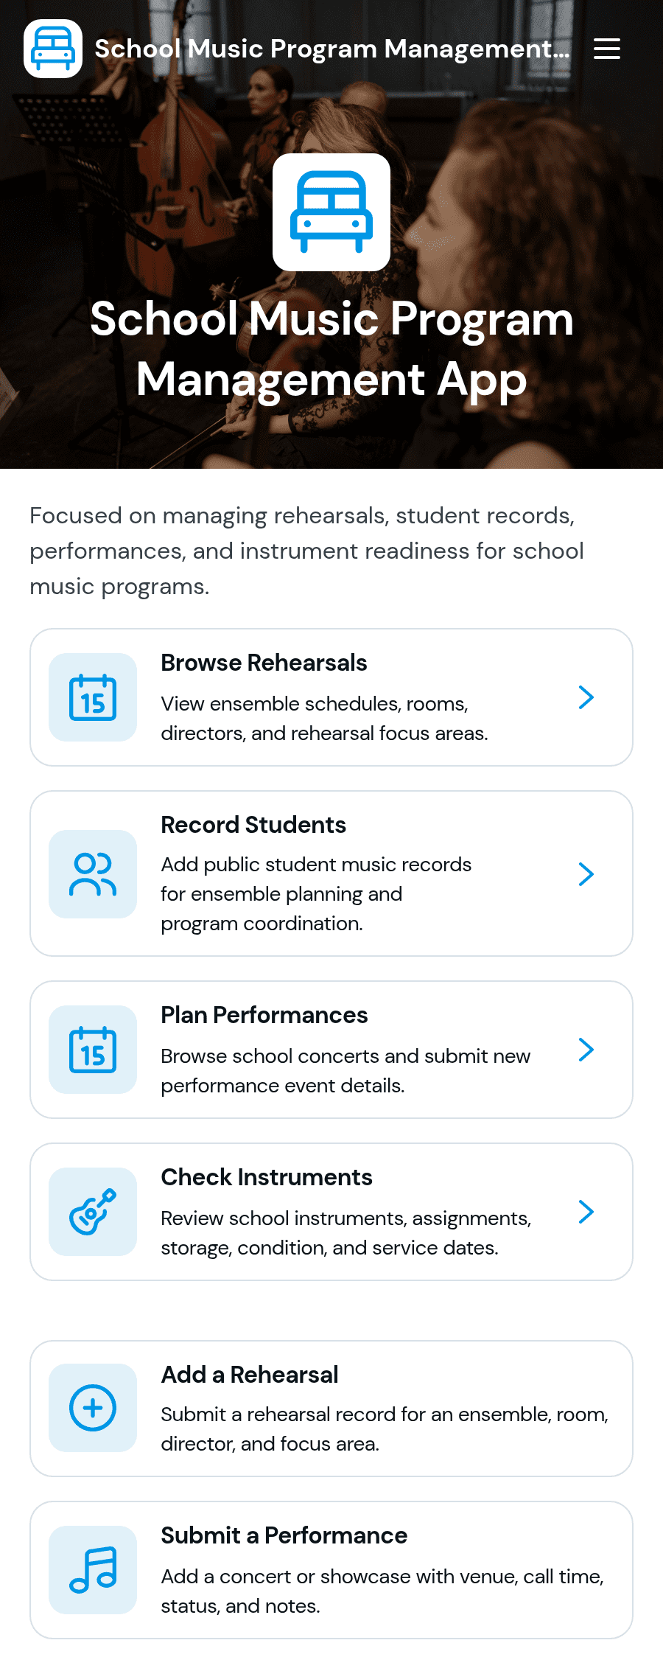The width and height of the screenshot is (663, 1657).
Task: Click the Plan Performances calendar icon
Action: (x=93, y=1050)
